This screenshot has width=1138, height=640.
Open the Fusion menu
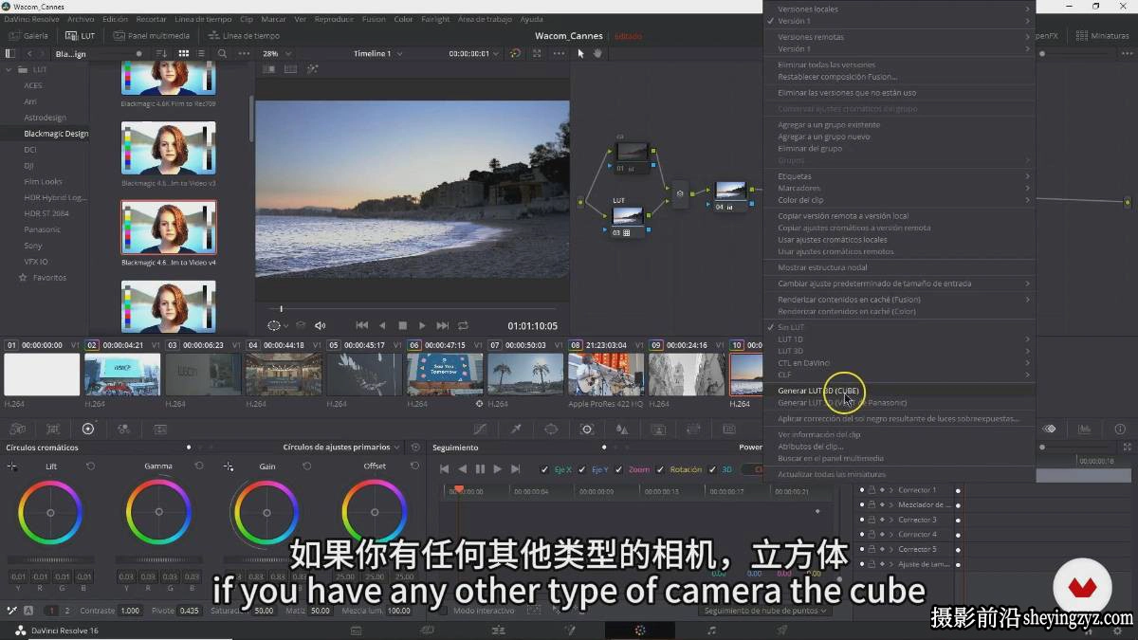pyautogui.click(x=374, y=19)
